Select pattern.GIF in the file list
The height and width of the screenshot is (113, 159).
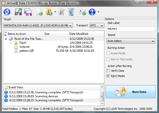click(26, 51)
